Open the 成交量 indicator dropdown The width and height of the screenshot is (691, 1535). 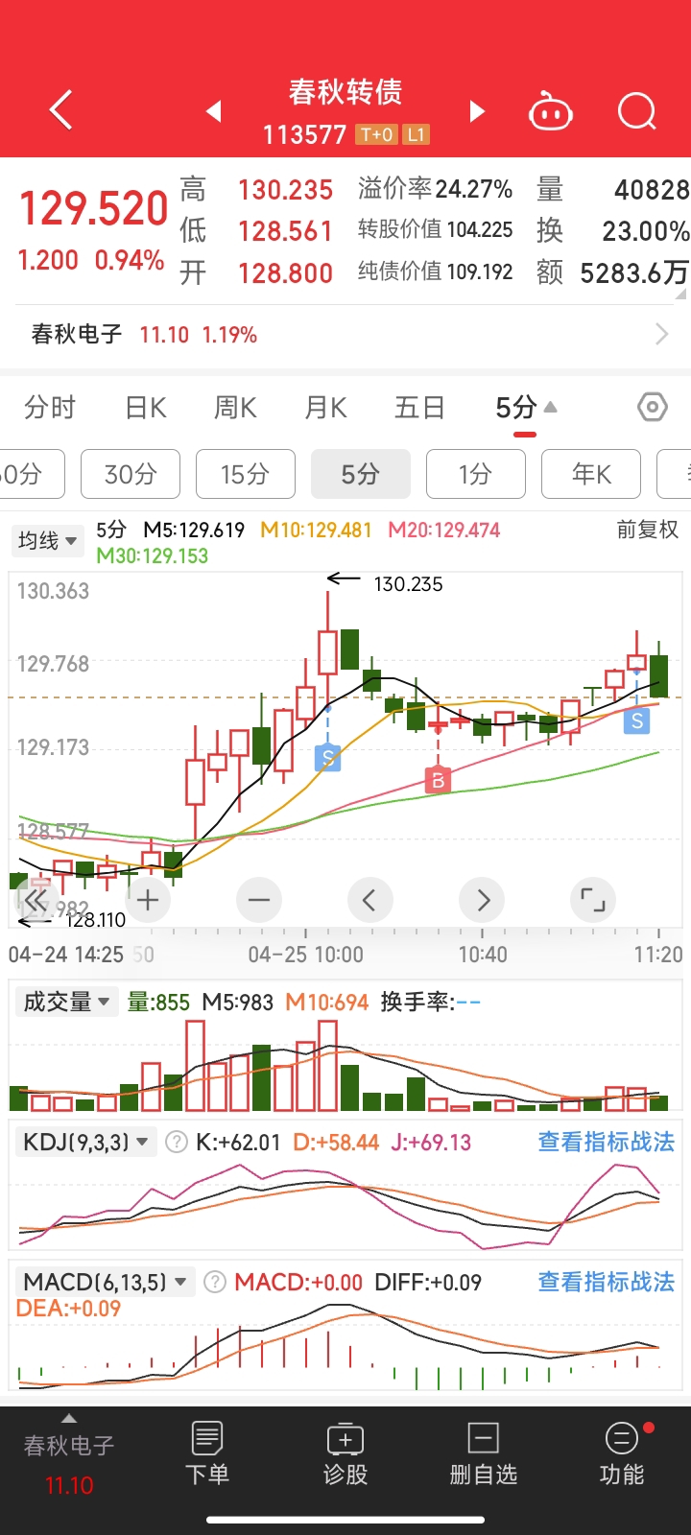(66, 1003)
